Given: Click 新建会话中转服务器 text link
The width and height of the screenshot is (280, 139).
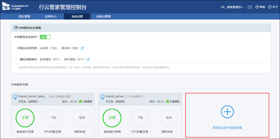Looking at the screenshot, I should pyautogui.click(x=227, y=128).
